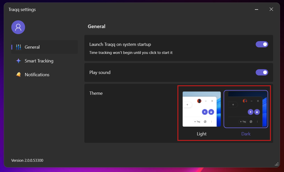
Task: Click the Traqq settings window title
Action: (22, 10)
